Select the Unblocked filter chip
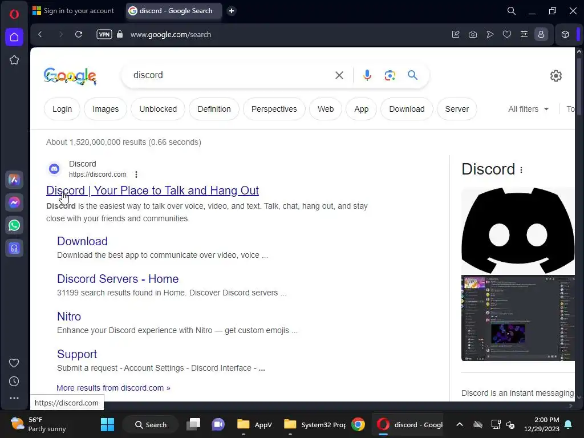584x438 pixels. [x=158, y=109]
